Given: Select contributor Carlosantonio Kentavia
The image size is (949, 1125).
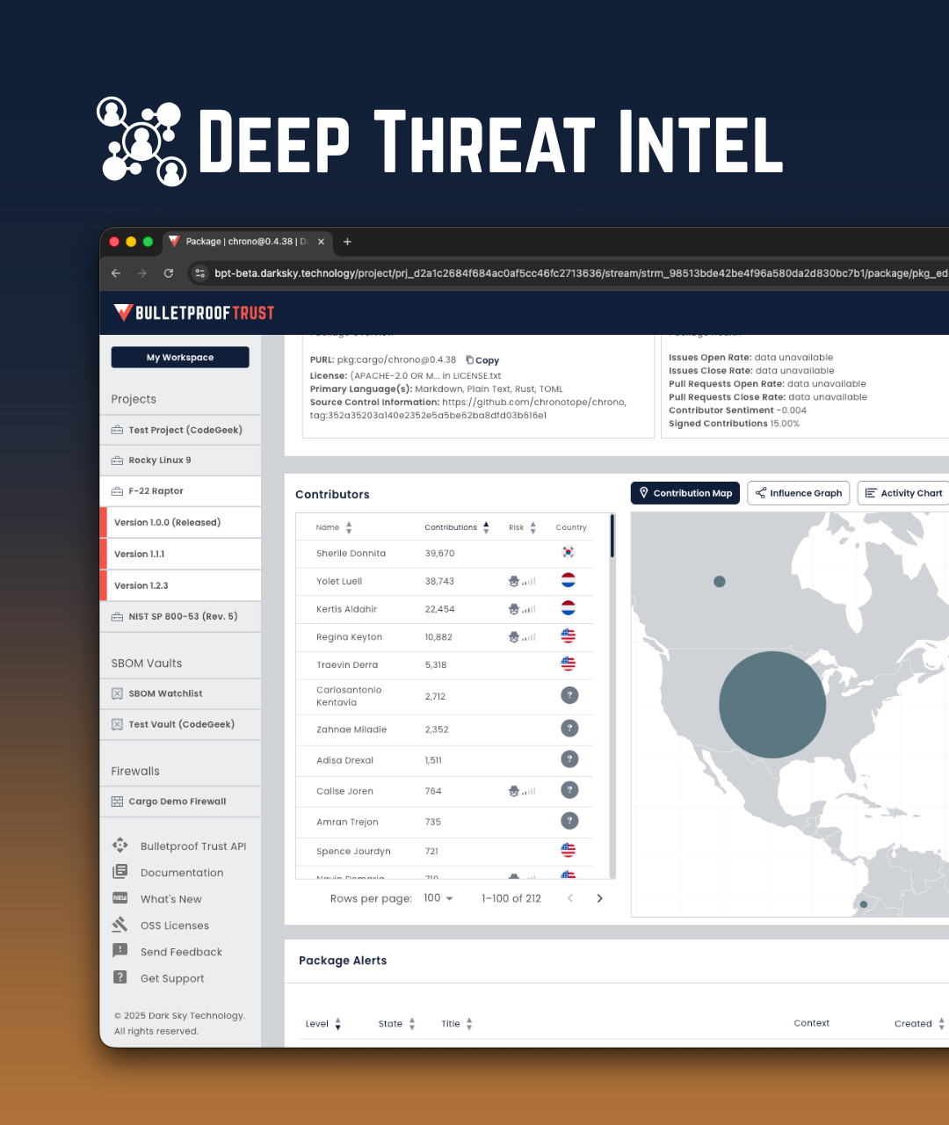Looking at the screenshot, I should pos(349,696).
